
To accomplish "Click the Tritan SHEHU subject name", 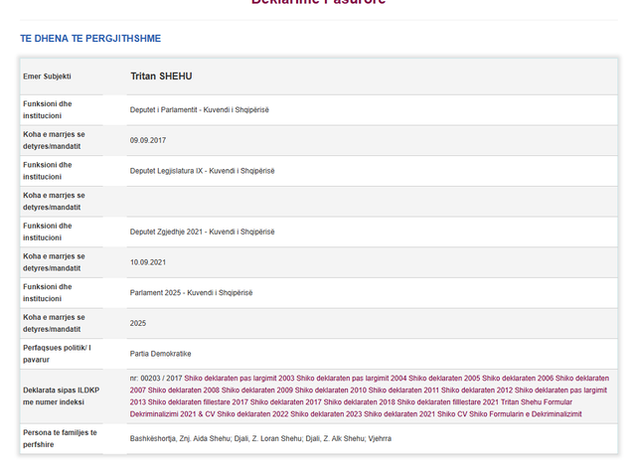I will 161,77.
